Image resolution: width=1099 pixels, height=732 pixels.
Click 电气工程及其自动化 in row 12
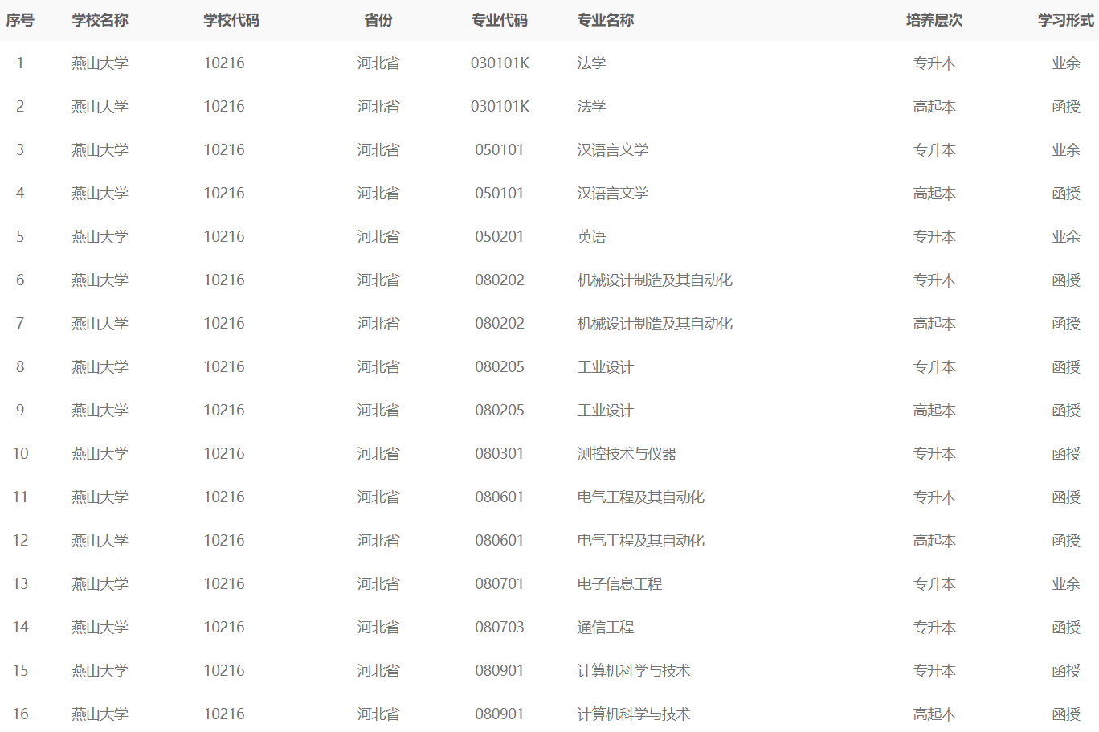pyautogui.click(x=641, y=541)
